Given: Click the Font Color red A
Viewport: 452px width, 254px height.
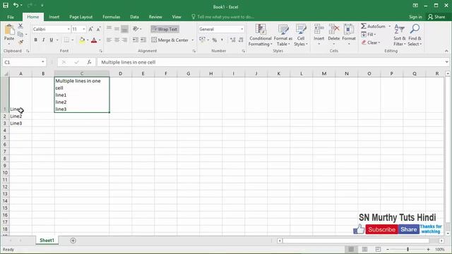Looking at the screenshot, I should (x=94, y=40).
